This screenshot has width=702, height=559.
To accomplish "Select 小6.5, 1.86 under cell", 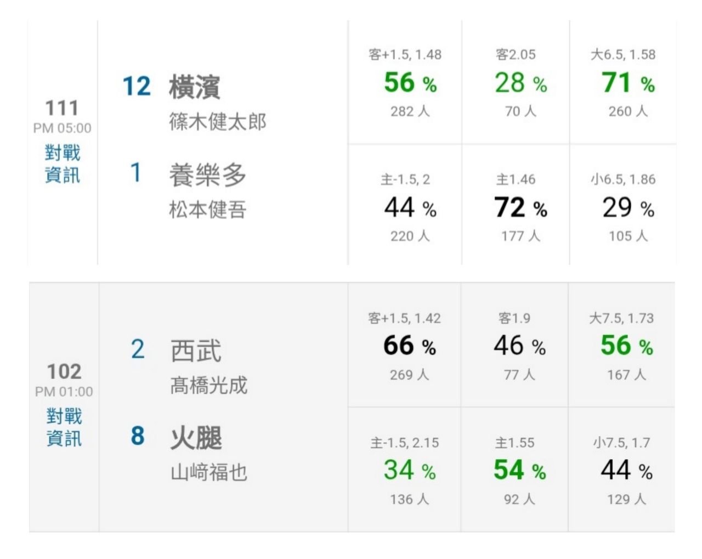I will (623, 205).
